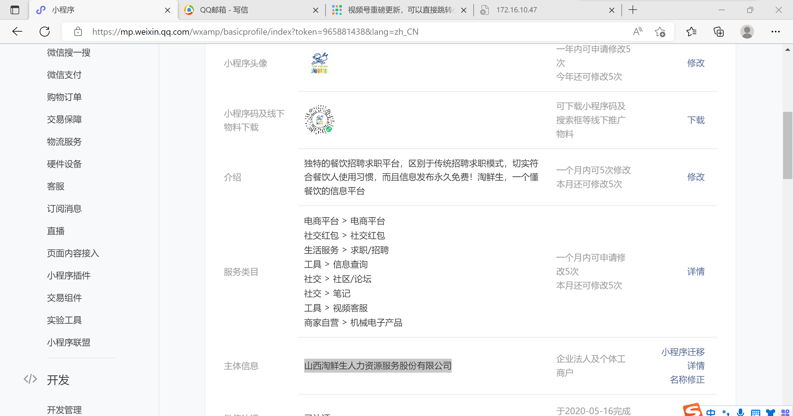
Task: Open 交易保障 in sidebar
Action: [64, 119]
